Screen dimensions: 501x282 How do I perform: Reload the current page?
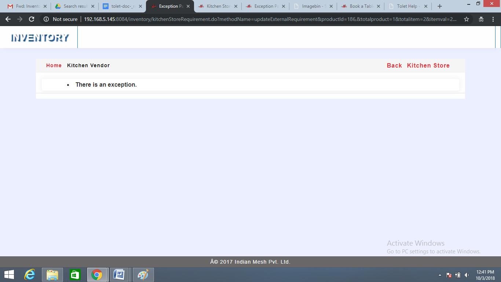32,19
